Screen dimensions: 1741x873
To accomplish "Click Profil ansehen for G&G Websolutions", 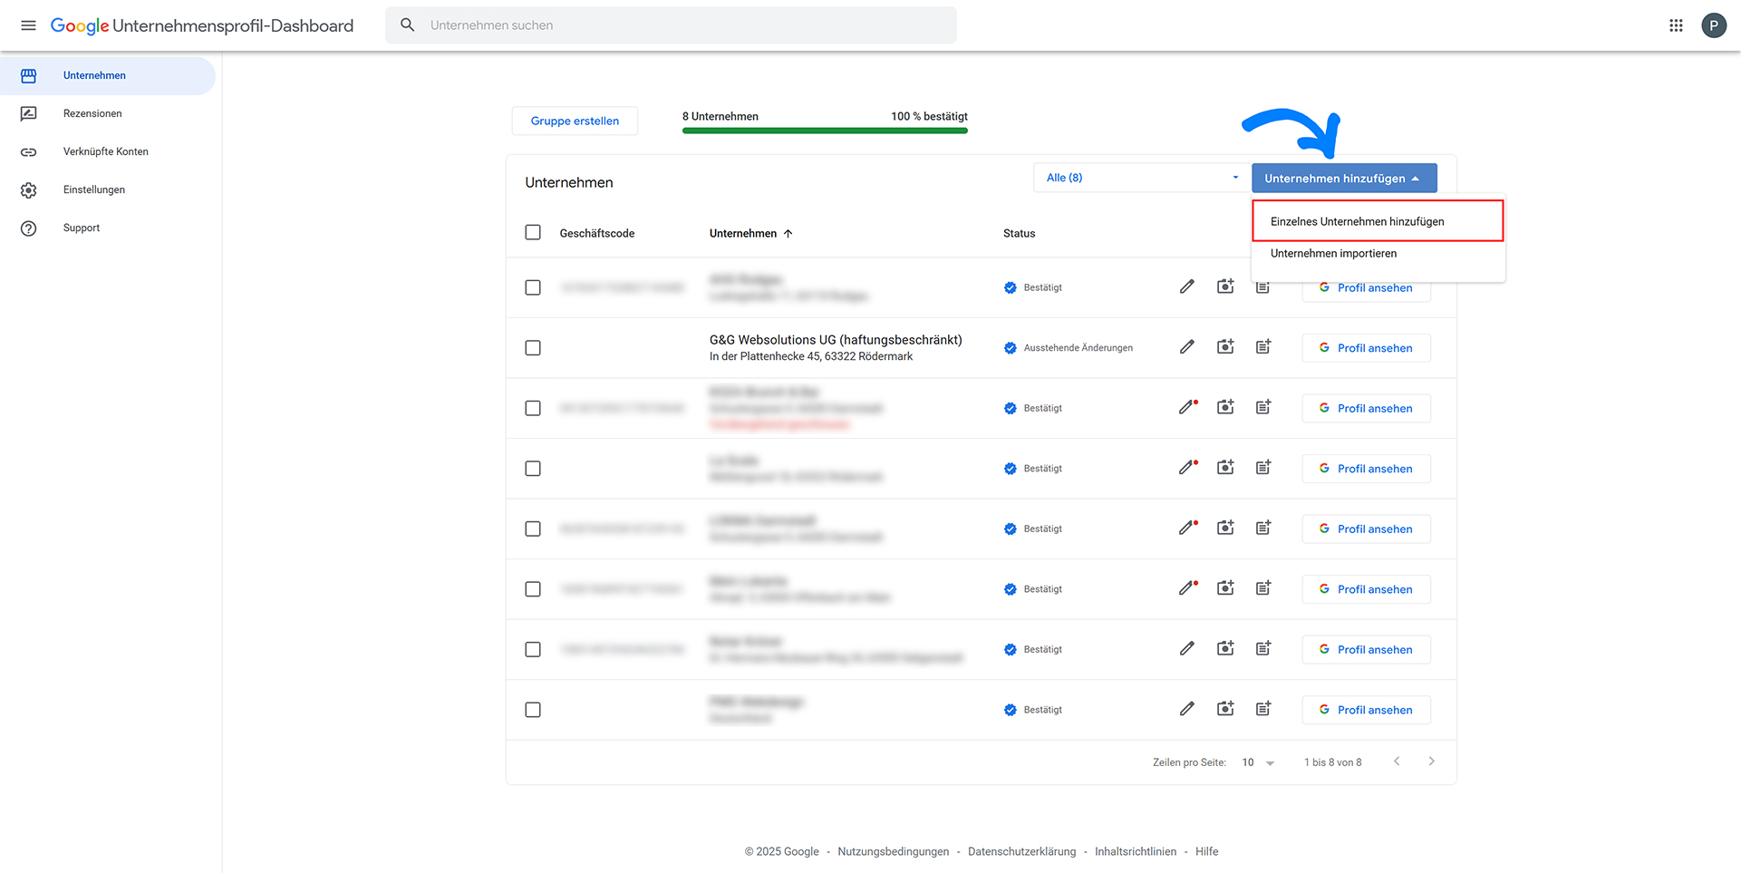I will [1366, 348].
